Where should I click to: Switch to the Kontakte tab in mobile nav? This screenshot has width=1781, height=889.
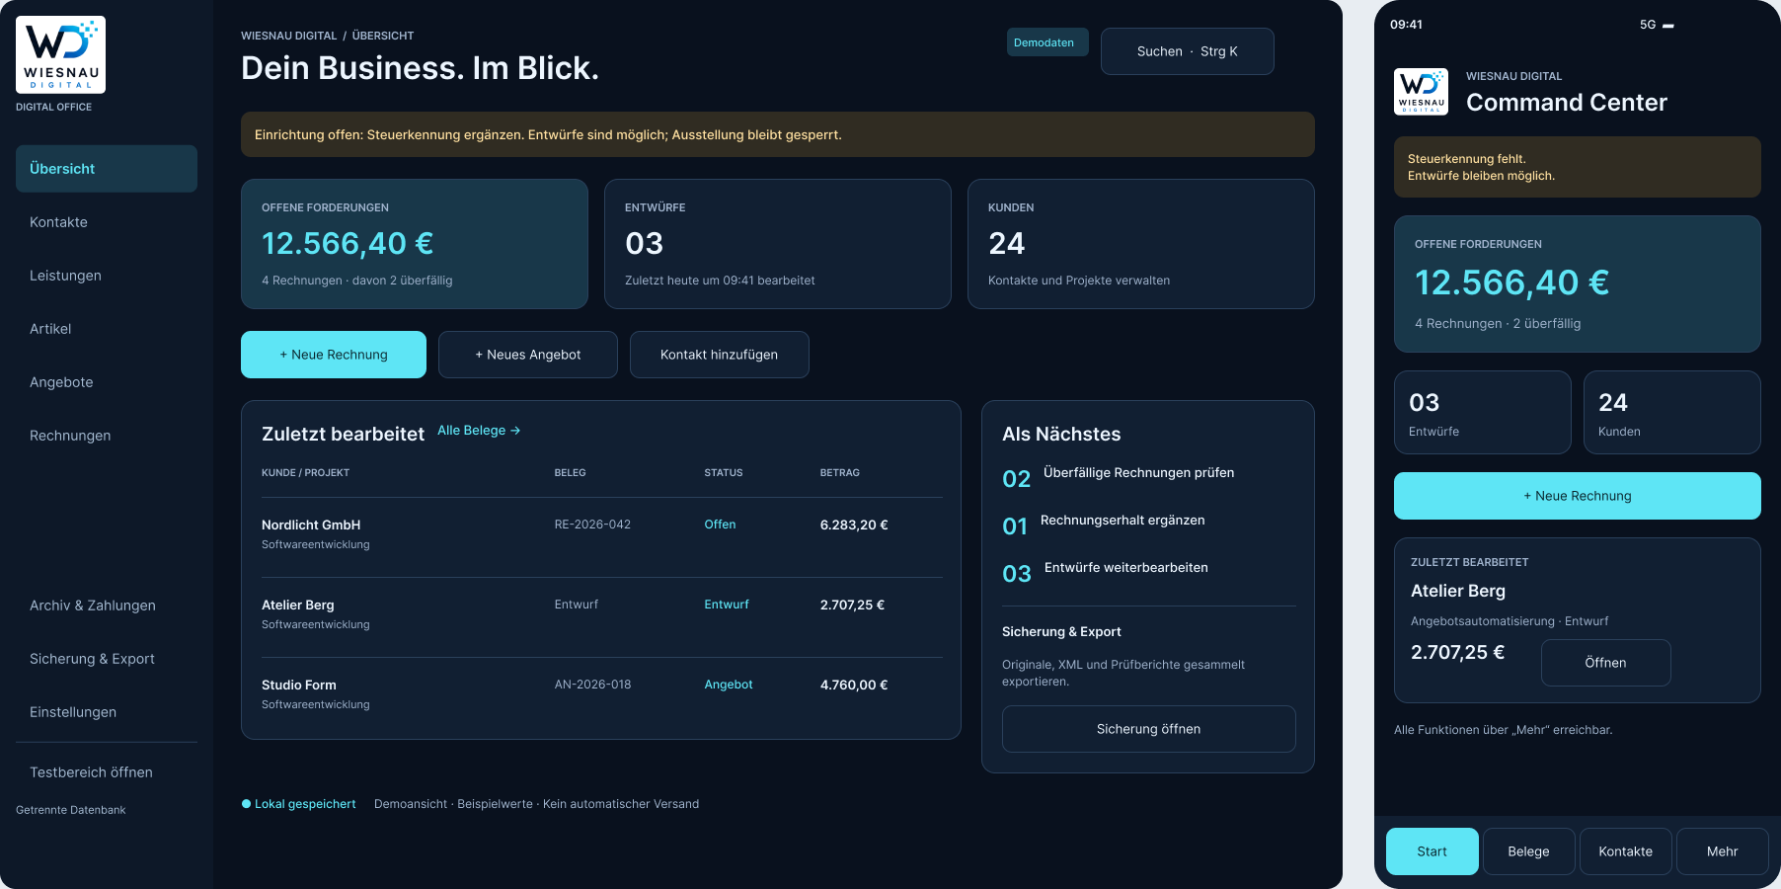[x=1626, y=851]
